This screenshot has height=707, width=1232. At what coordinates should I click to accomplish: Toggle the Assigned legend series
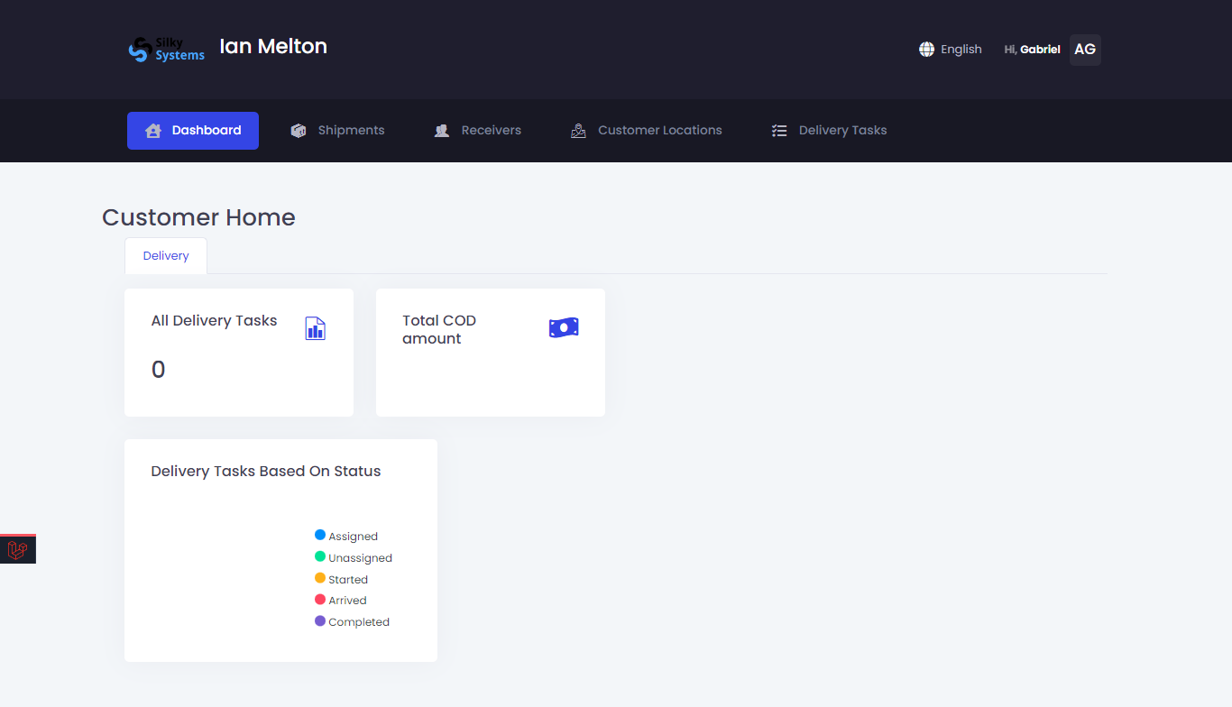[353, 537]
